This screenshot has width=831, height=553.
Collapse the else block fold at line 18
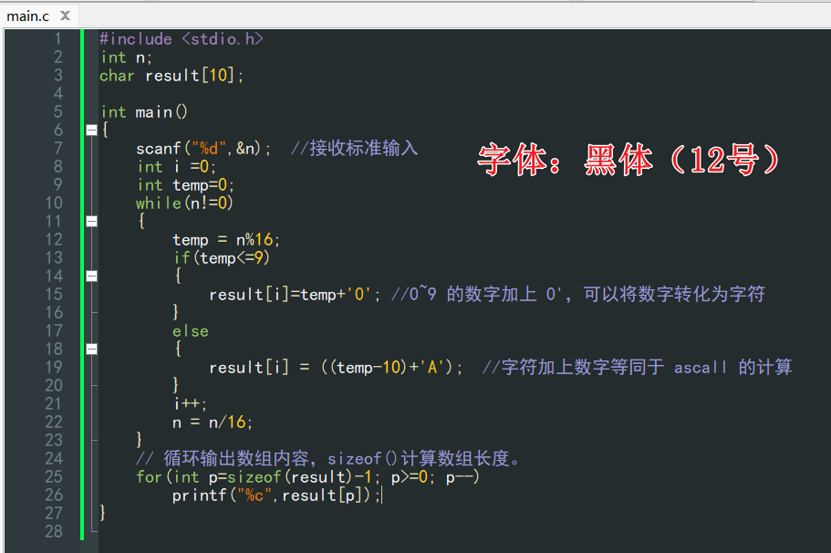click(92, 349)
